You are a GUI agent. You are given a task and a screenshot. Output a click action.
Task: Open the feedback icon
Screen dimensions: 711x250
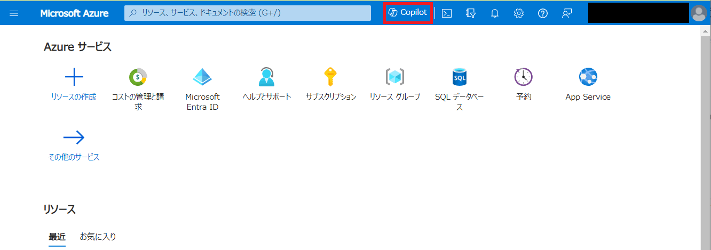(567, 13)
